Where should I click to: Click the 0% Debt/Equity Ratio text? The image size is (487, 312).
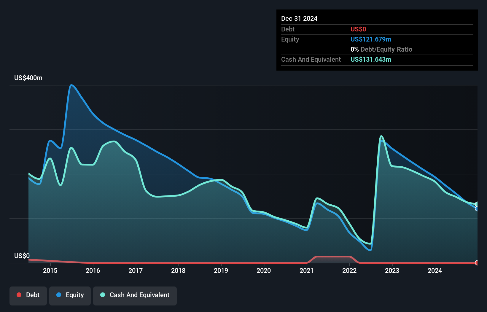pyautogui.click(x=381, y=49)
